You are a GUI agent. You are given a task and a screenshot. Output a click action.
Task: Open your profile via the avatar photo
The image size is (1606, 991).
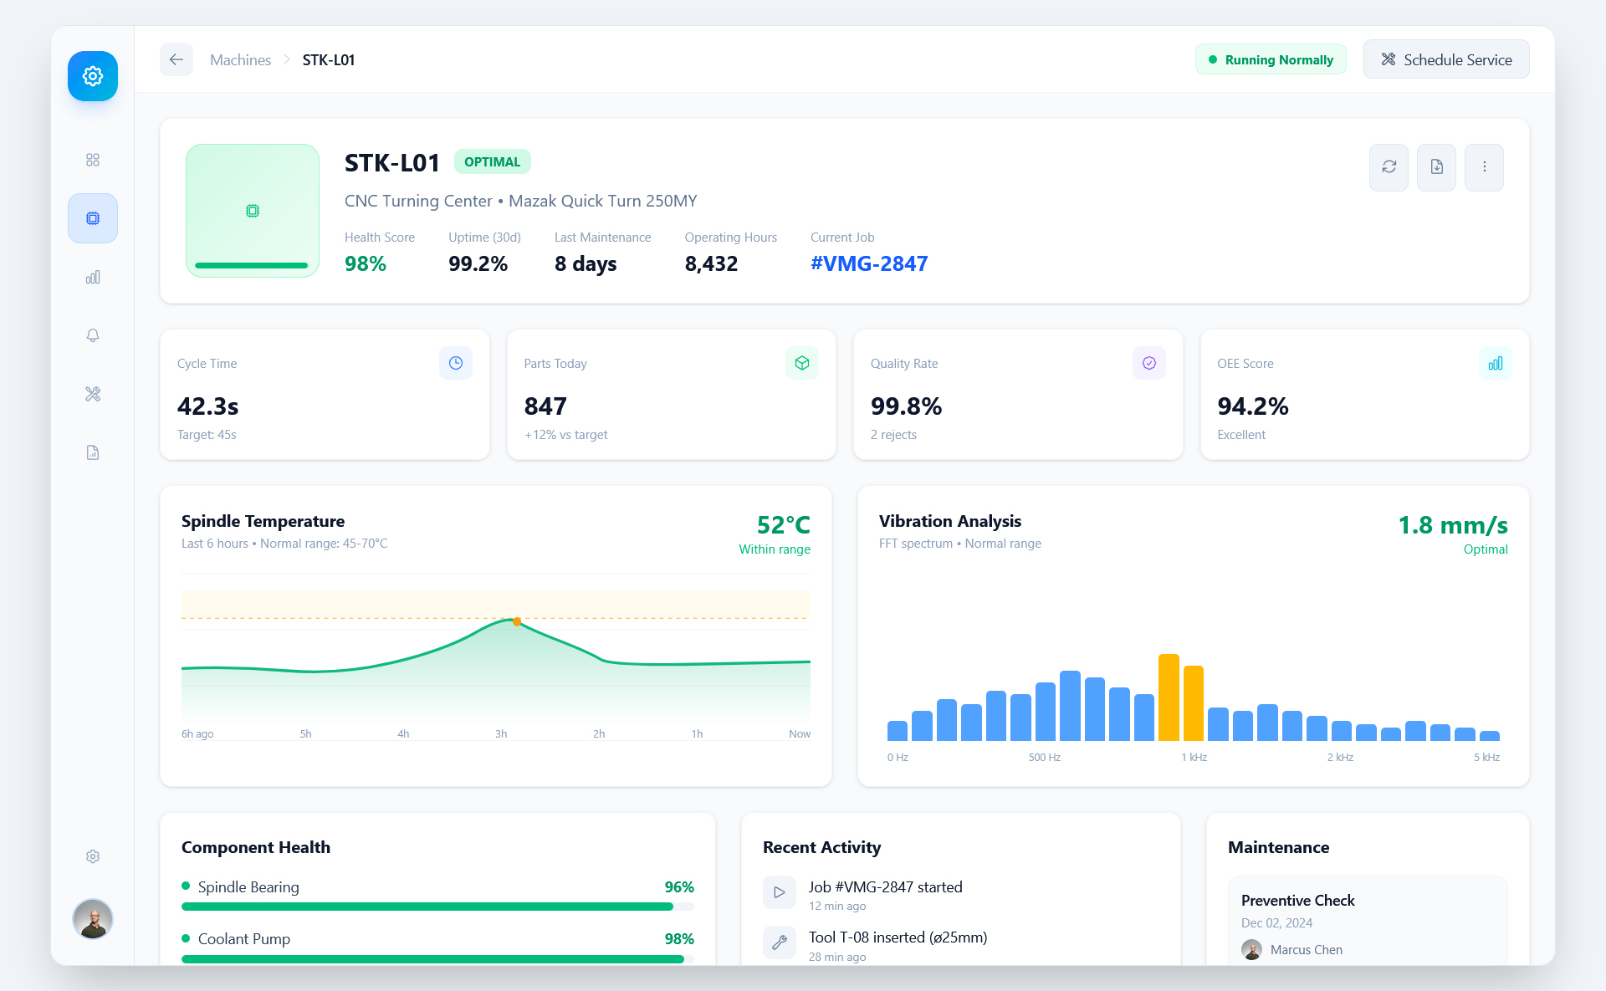92,919
